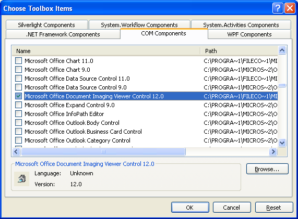The height and width of the screenshot is (219, 298).
Task: Switch to .NET Framework Components tab
Action: point(63,34)
